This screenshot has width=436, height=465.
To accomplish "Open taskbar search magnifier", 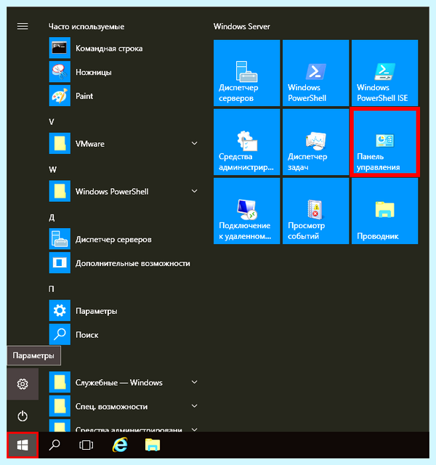I will pyautogui.click(x=54, y=445).
